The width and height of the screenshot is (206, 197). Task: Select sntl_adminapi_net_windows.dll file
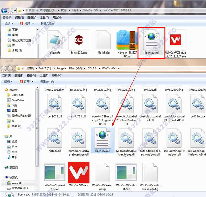[150, 142]
